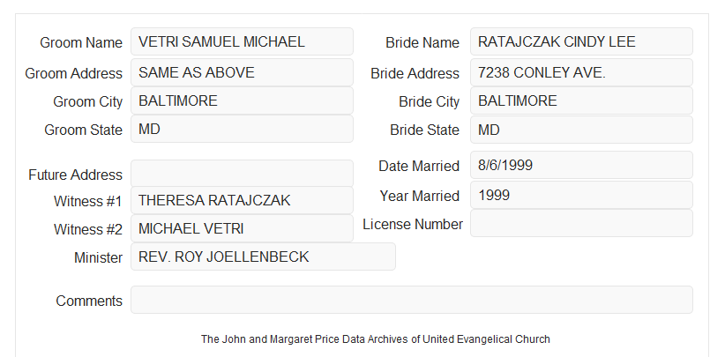Image resolution: width=710 pixels, height=357 pixels.
Task: Focus the Groom State field
Action: point(242,129)
